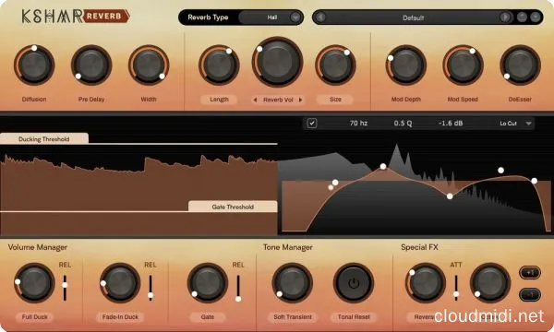
Task: Click the DeEsser knob
Action: [520, 65]
